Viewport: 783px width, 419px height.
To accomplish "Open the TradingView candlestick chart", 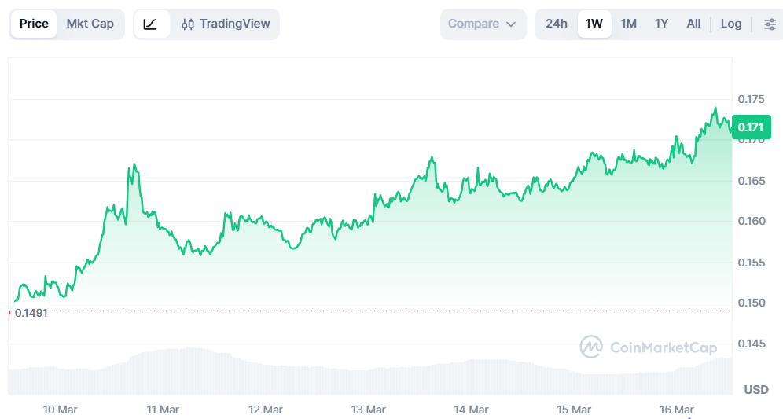I will (226, 24).
